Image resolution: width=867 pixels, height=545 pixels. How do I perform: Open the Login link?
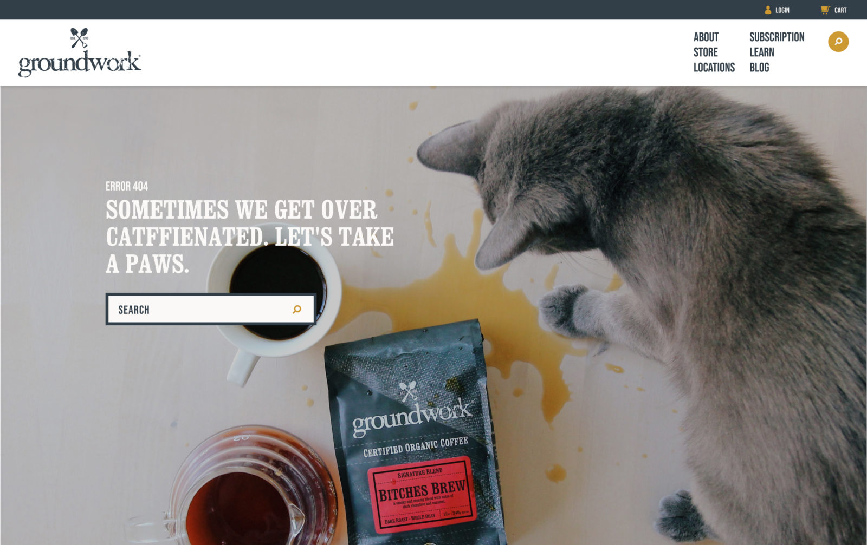(x=782, y=10)
